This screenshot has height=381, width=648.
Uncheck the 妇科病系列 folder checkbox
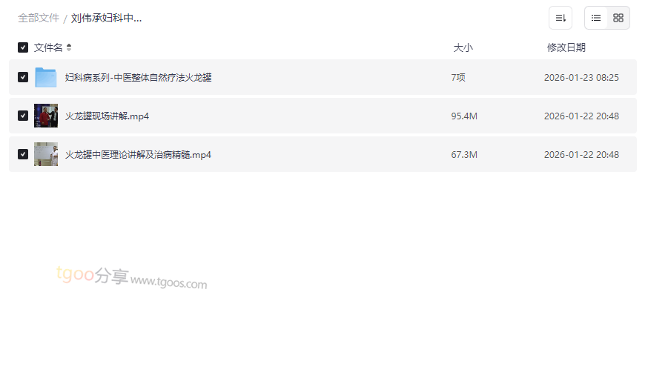[x=23, y=77]
